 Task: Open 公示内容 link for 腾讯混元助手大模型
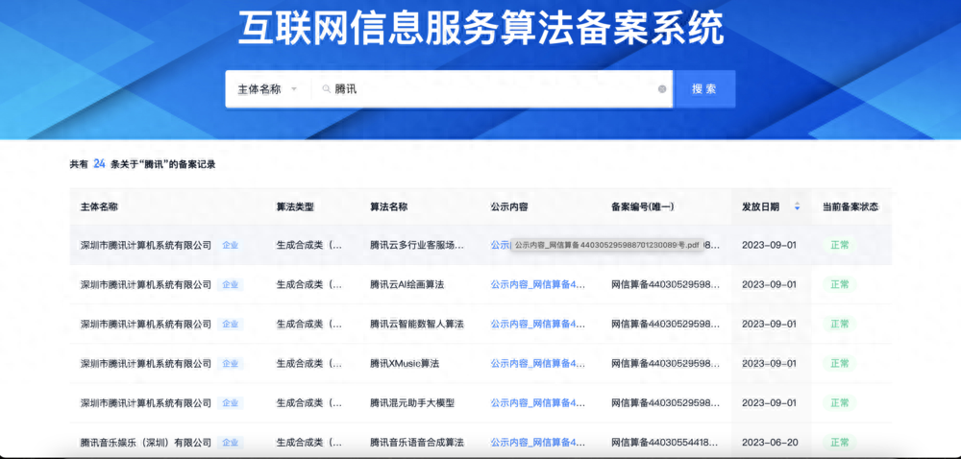click(537, 402)
